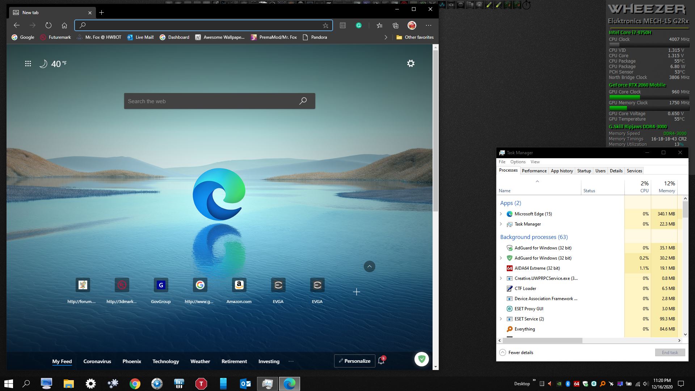This screenshot has height=391, width=695.
Task: Sort processes by CPU column
Action: click(638, 187)
